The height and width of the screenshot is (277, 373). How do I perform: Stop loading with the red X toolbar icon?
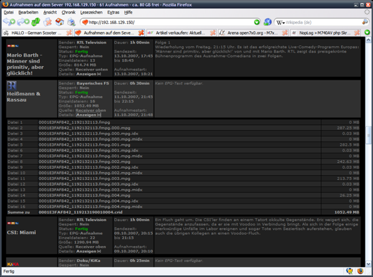point(48,22)
